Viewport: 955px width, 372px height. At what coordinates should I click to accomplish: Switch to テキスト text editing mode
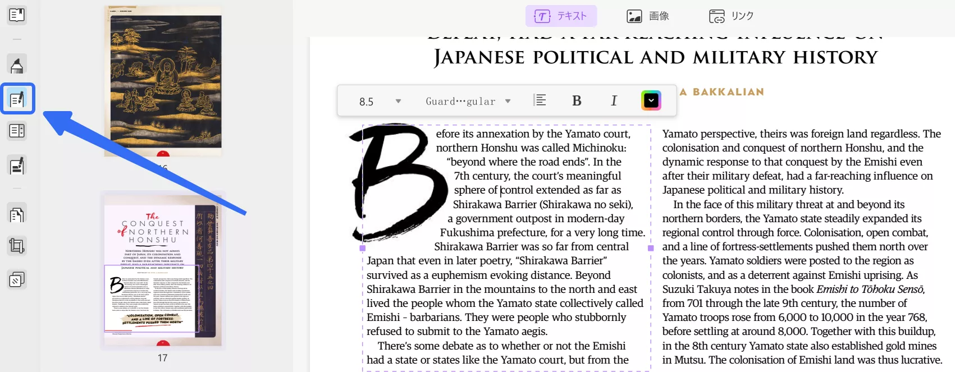(x=561, y=16)
